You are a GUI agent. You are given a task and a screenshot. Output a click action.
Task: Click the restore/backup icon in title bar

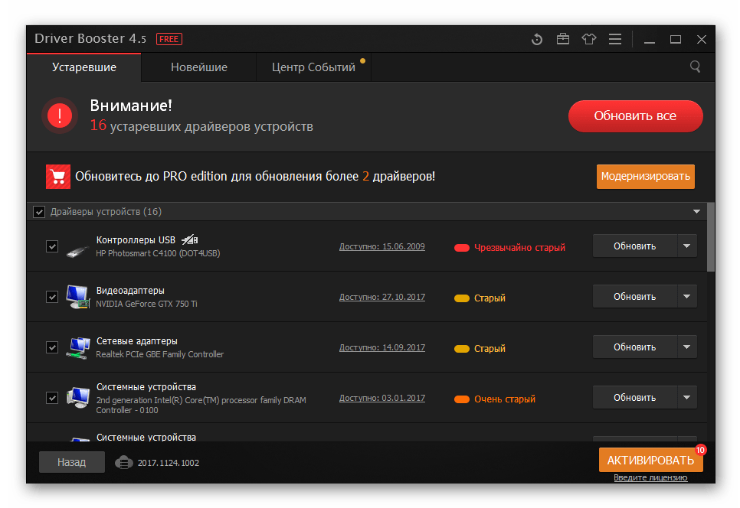(x=537, y=39)
